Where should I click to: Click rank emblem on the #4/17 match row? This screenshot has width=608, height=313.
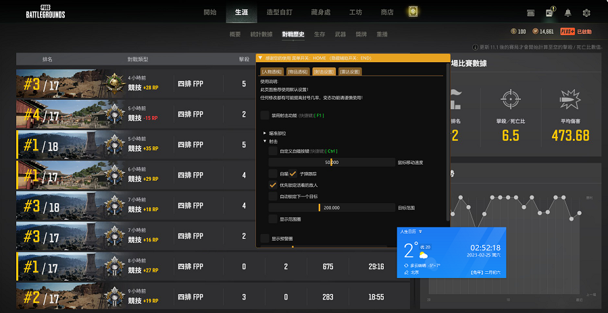(x=114, y=114)
